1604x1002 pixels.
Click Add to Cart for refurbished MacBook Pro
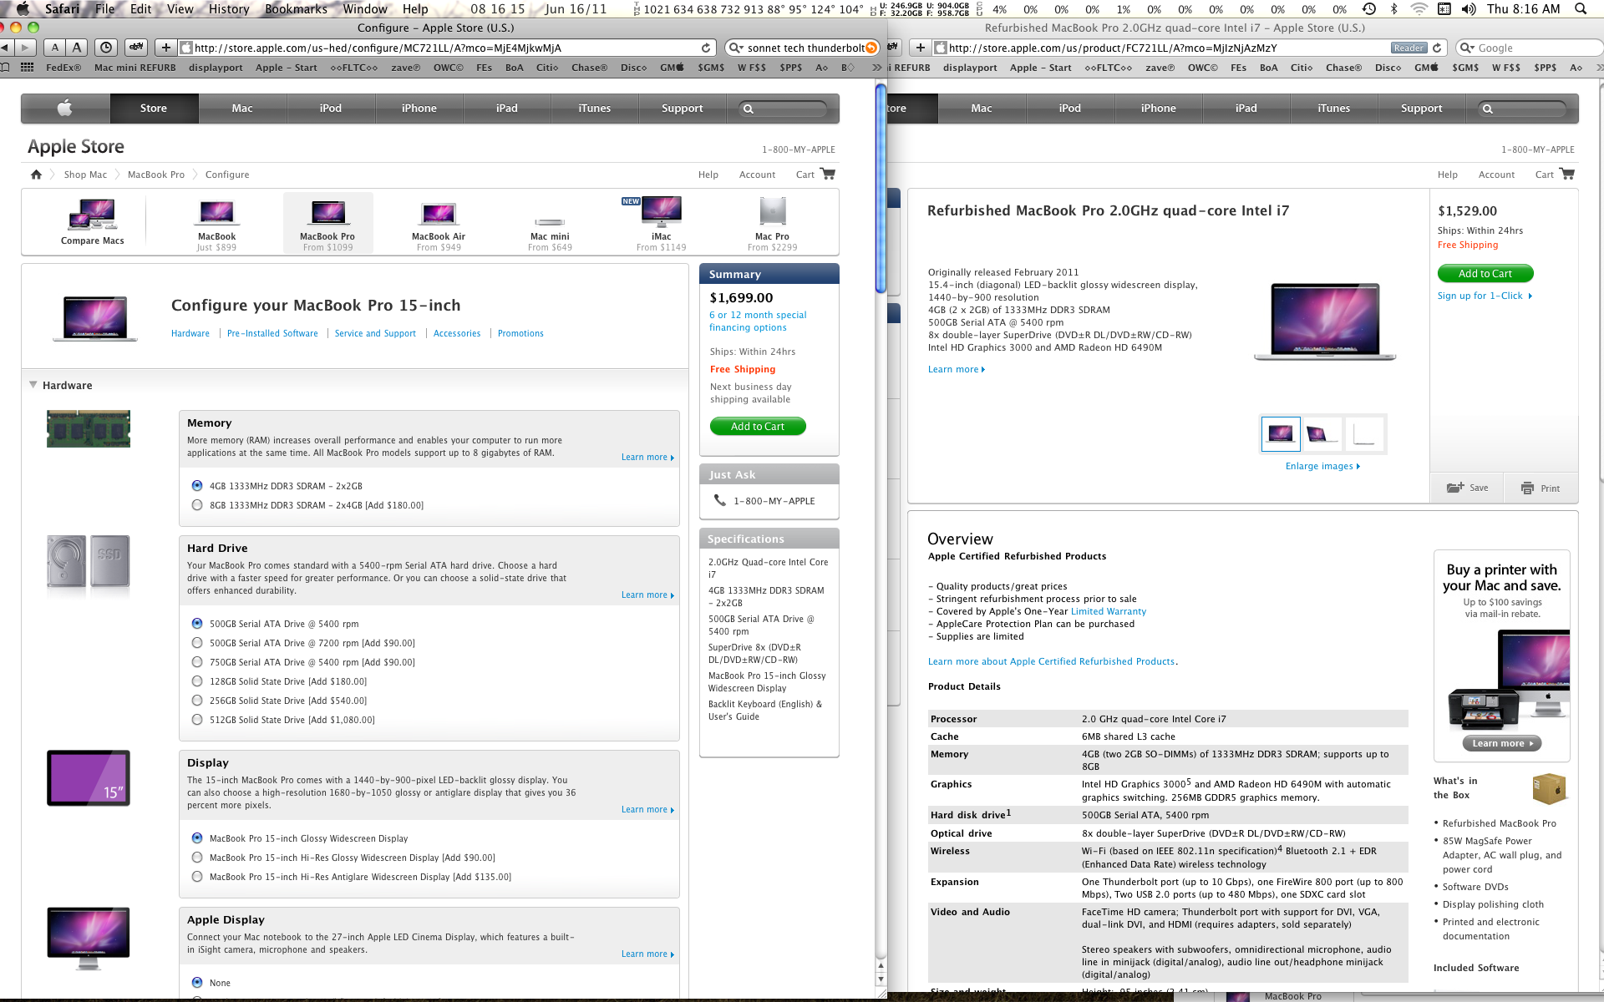click(x=1485, y=273)
